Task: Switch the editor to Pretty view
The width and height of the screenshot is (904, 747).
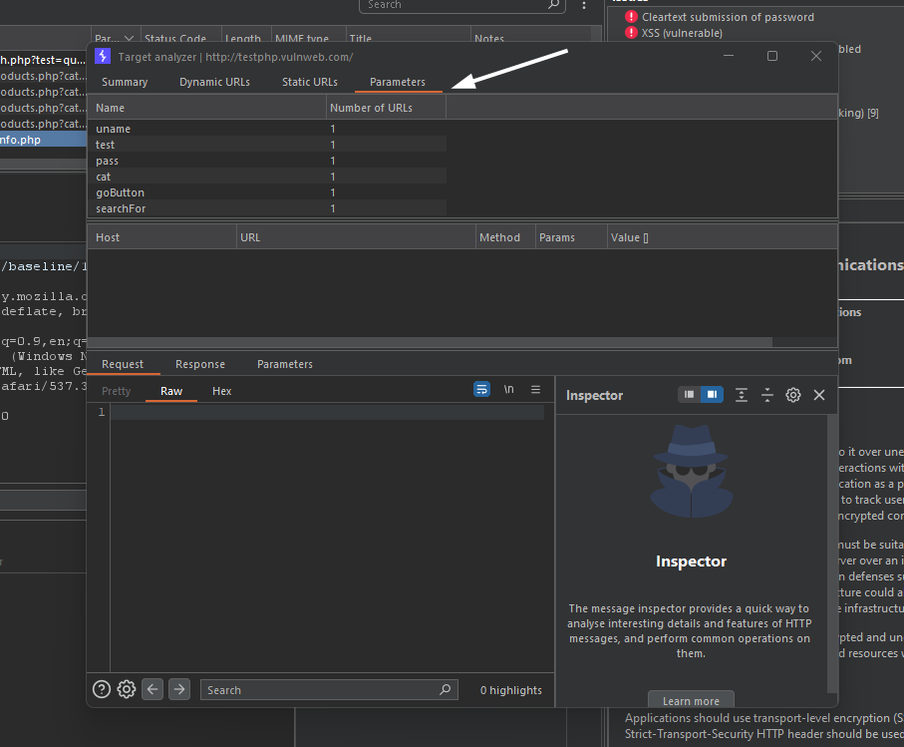Action: coord(116,391)
